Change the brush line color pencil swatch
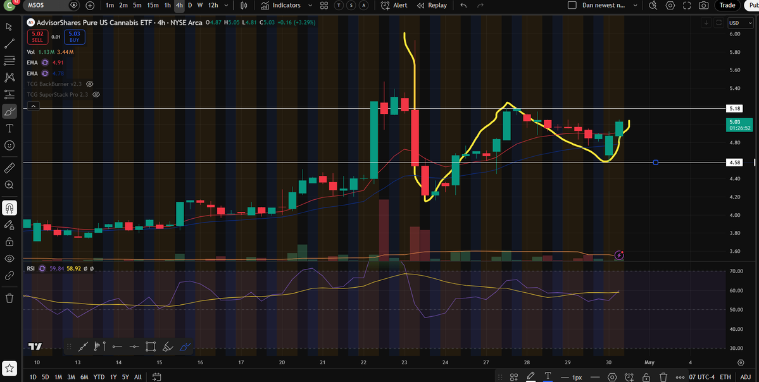 pyautogui.click(x=530, y=377)
